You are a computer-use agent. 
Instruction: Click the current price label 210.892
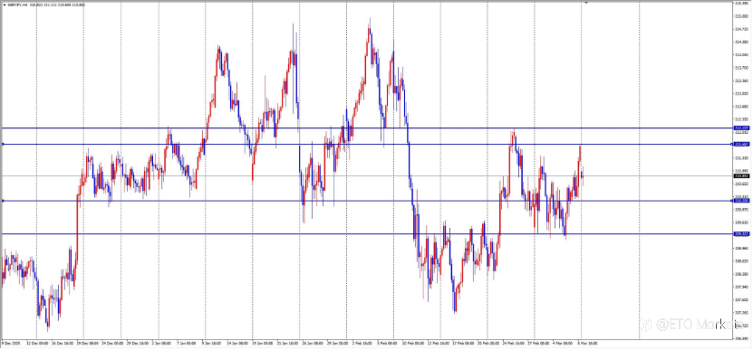[x=741, y=176]
